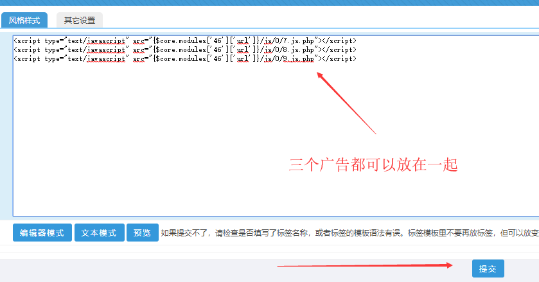Click the hint text starting 如果提交不了
The image size is (539, 282).
tap(347, 233)
